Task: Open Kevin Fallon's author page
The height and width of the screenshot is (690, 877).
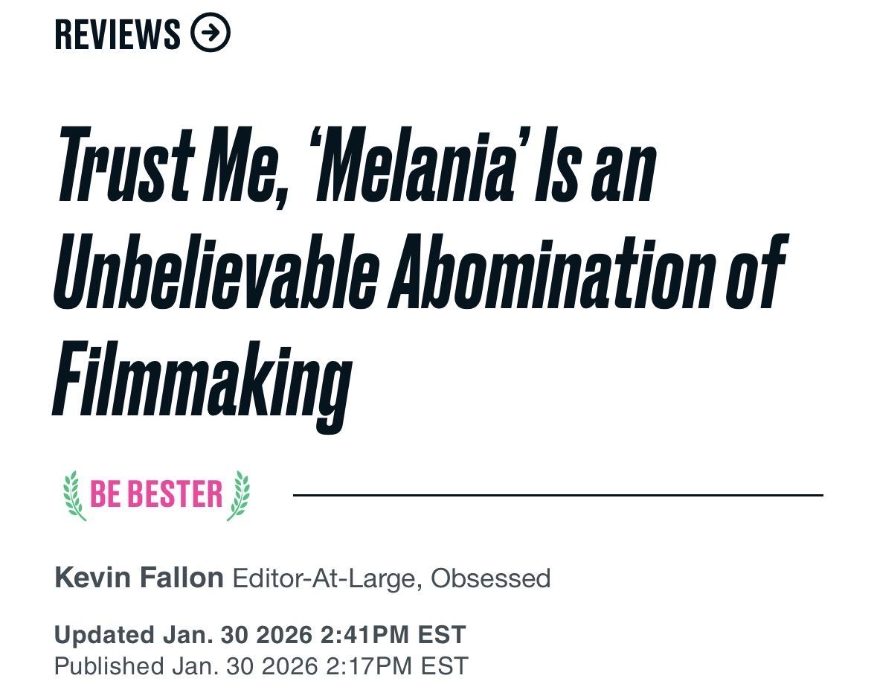Action: point(138,578)
